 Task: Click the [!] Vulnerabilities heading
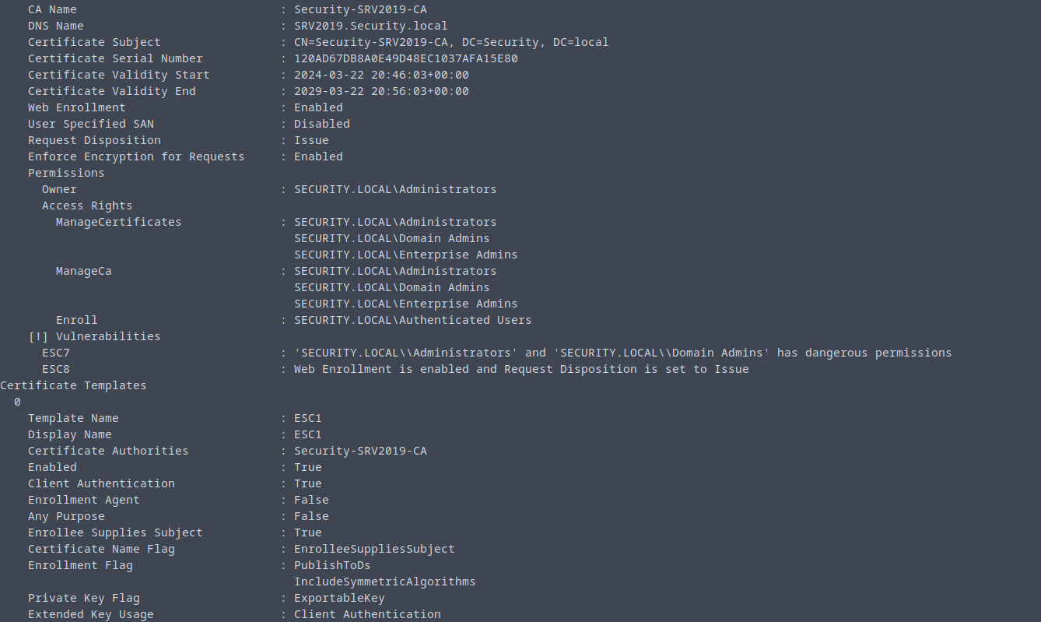(94, 337)
